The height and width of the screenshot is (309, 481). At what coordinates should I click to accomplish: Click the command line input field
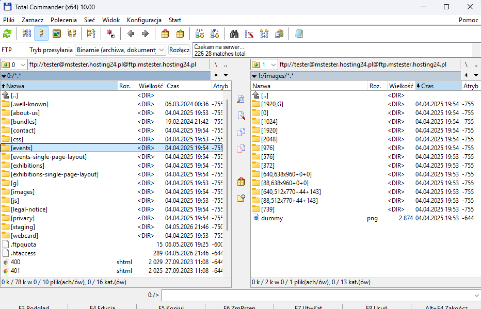coord(317,295)
